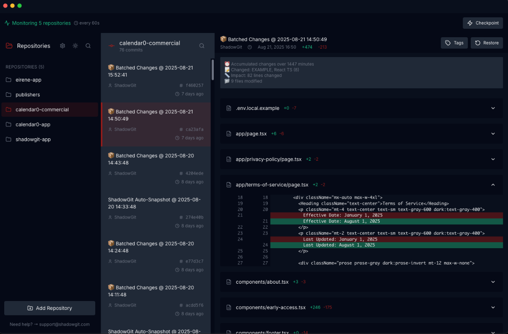
Task: Open repository settings gear icon
Action: pyautogui.click(x=63, y=46)
